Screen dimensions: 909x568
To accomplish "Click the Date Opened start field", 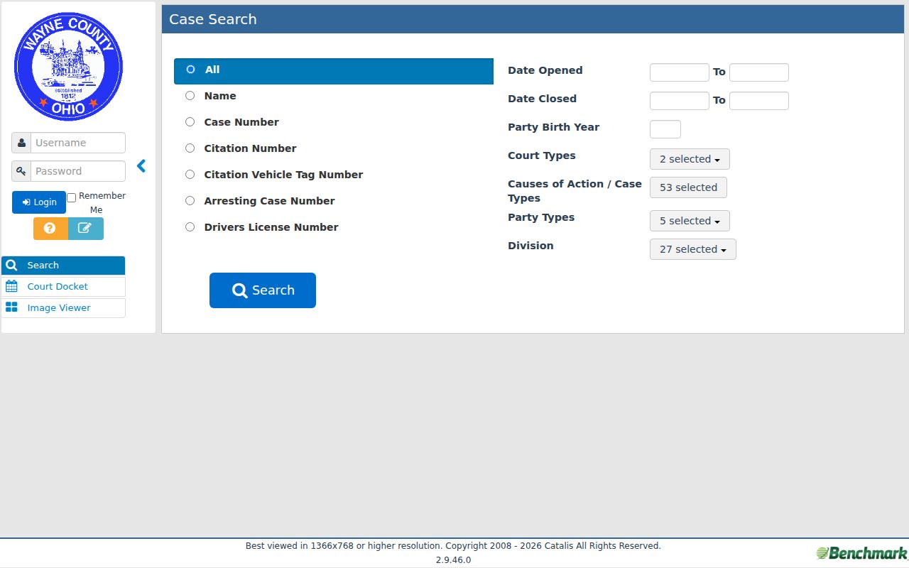I will pos(680,72).
